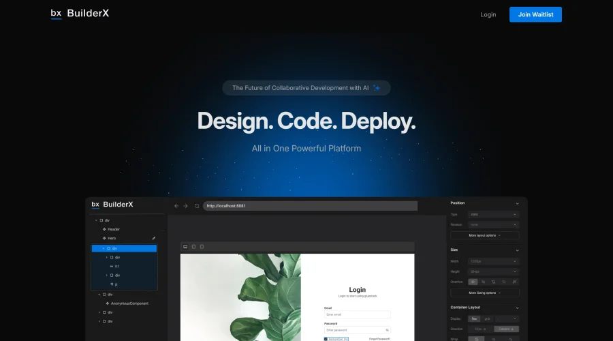Select the no-wrap icon in the Wrap row
The width and height of the screenshot is (613, 341).
(x=476, y=339)
